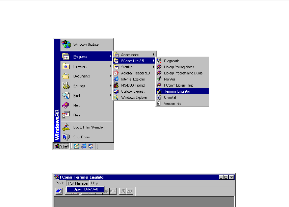Expand the Accessories program folder
The image size is (289, 207).
[x=134, y=55]
